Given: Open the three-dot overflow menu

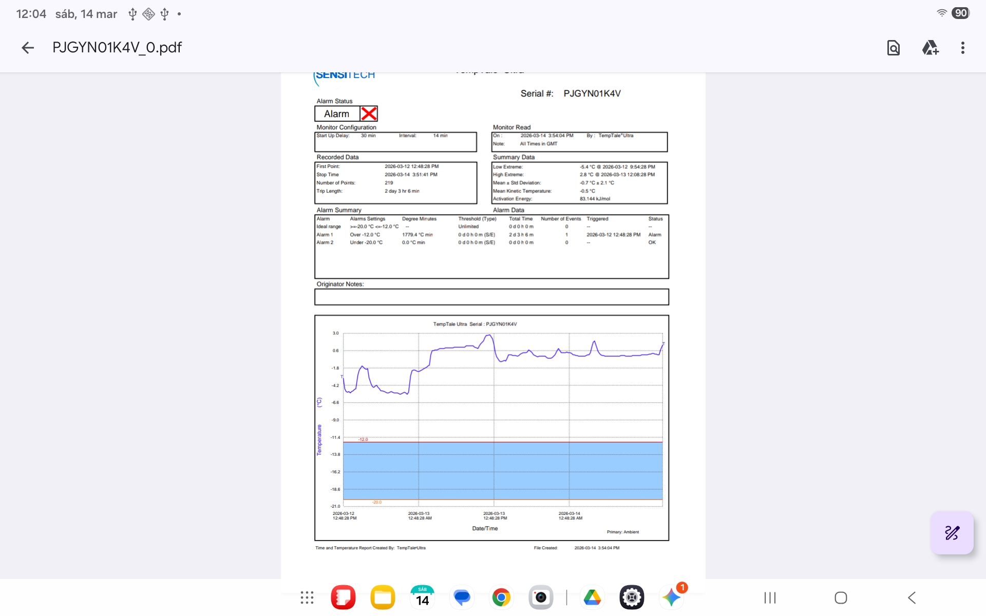Looking at the screenshot, I should coord(962,48).
